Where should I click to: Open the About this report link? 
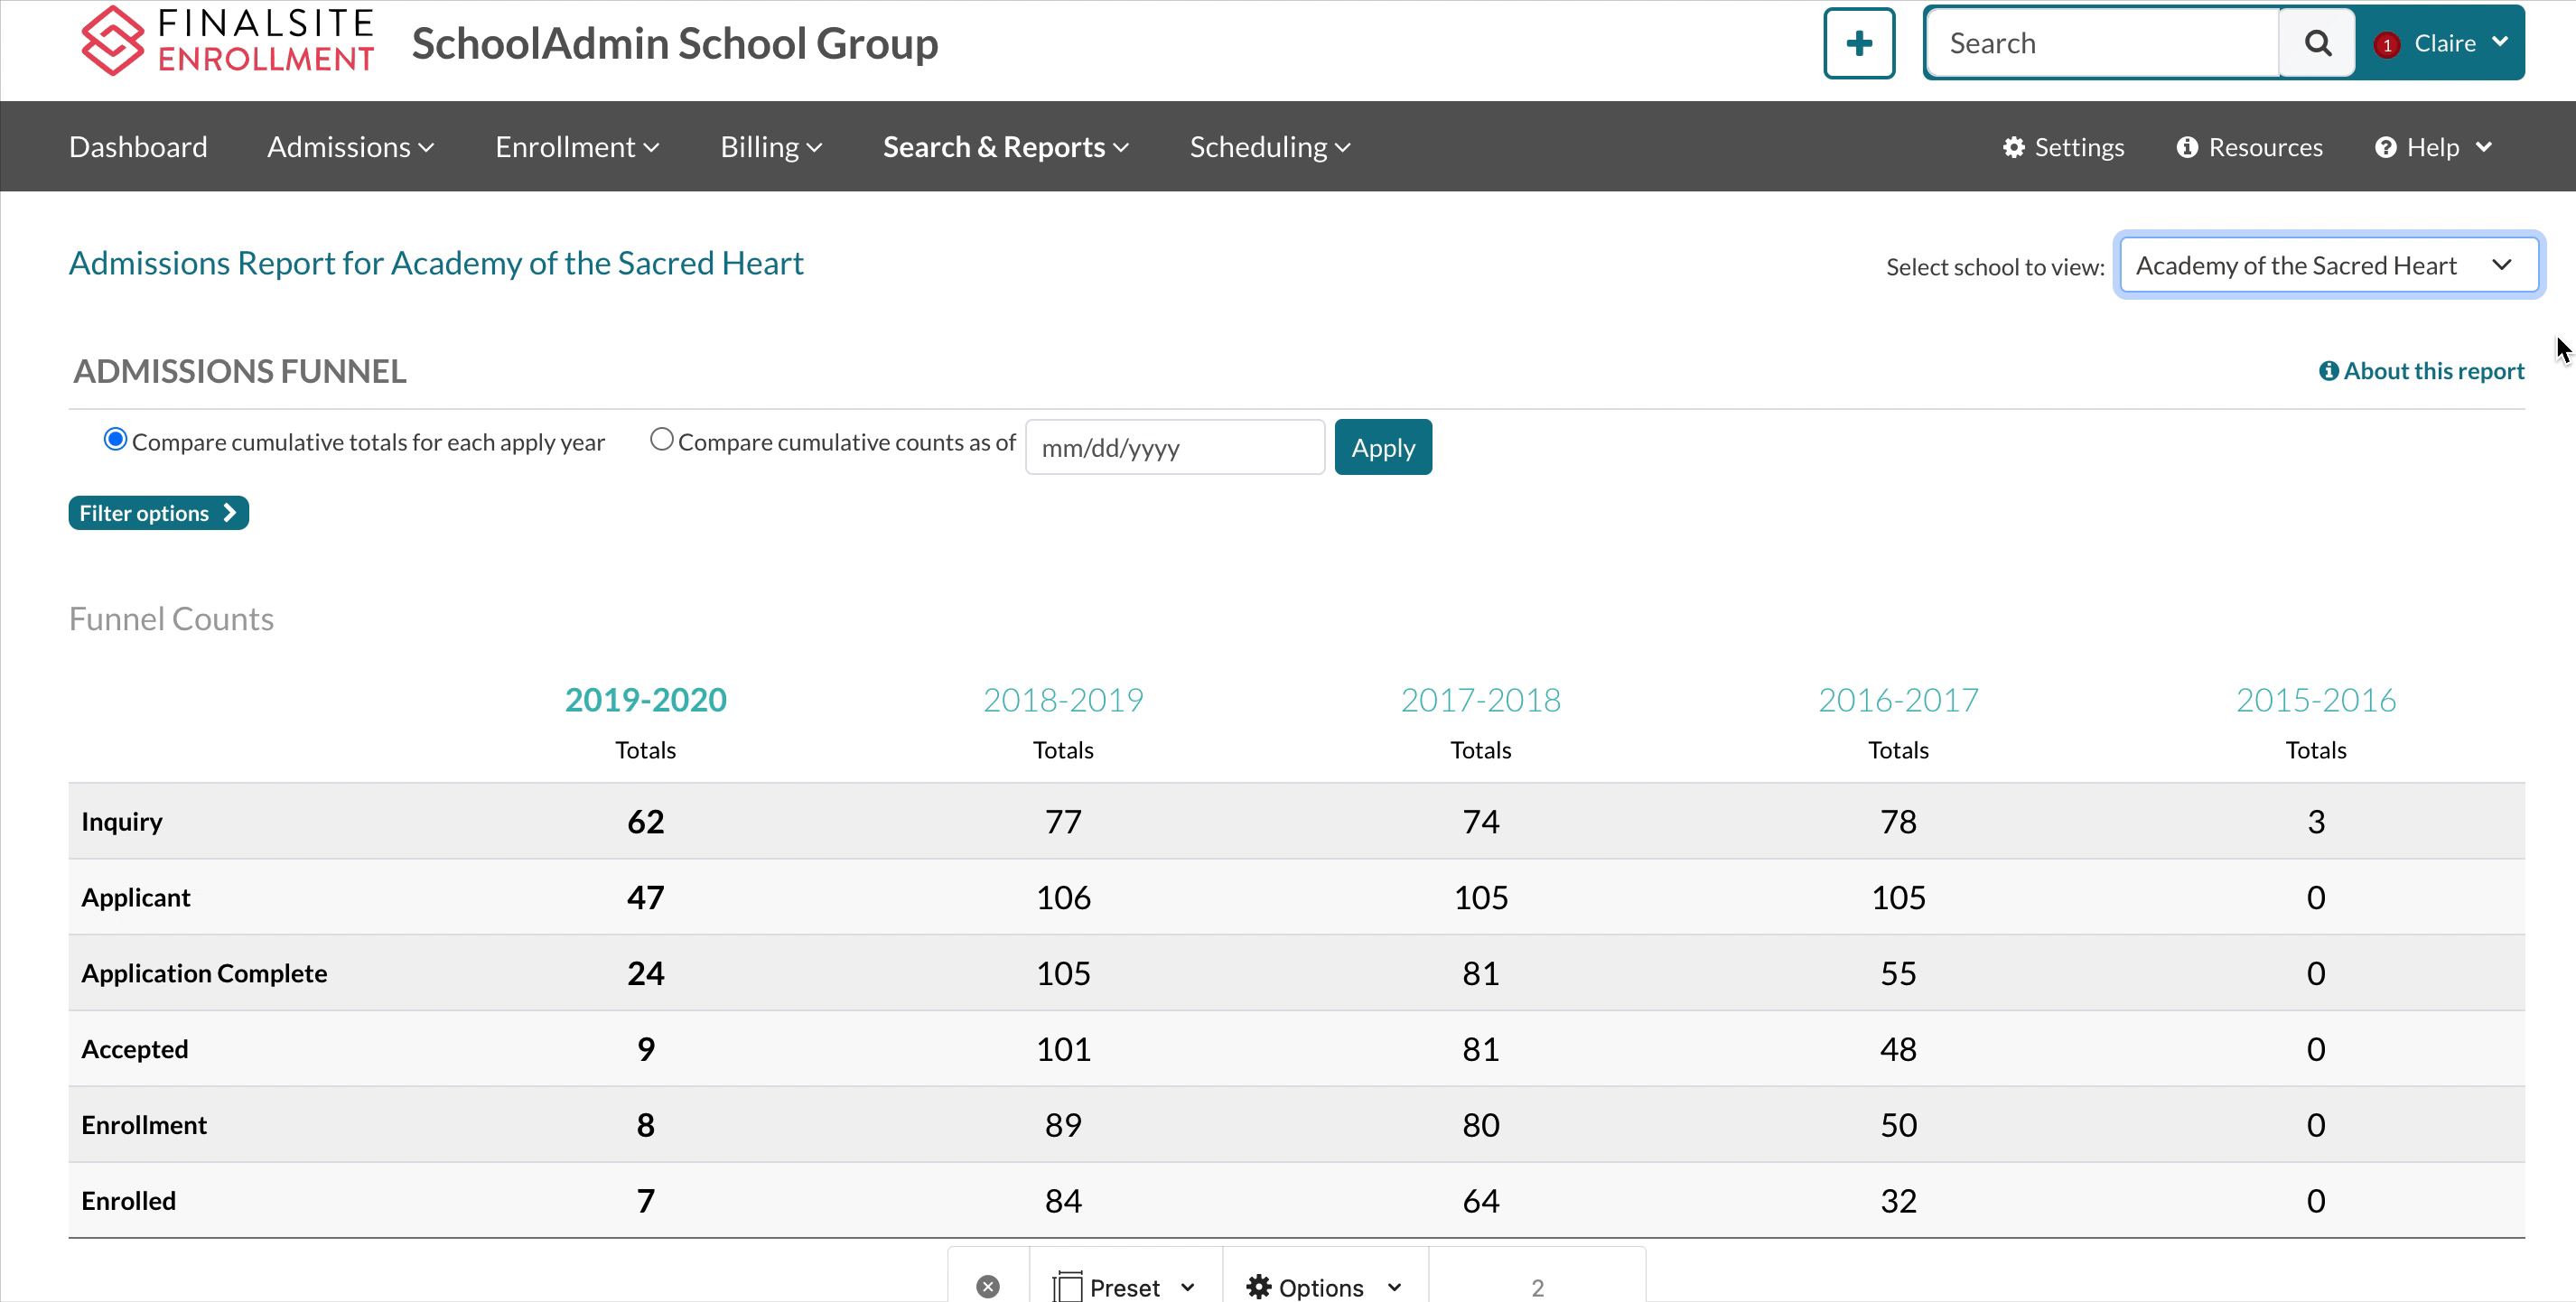click(x=2421, y=371)
